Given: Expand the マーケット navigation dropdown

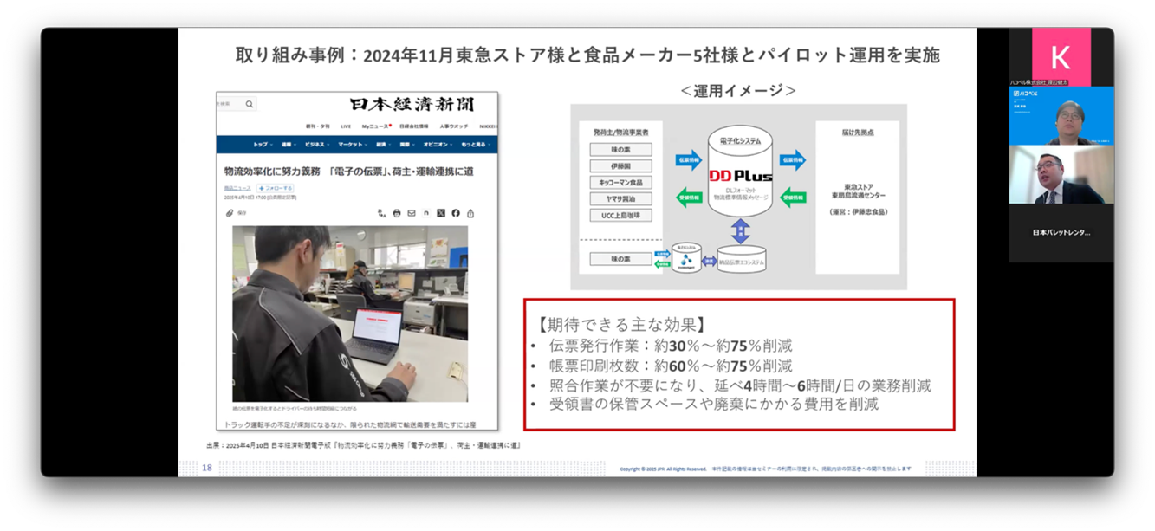Looking at the screenshot, I should point(353,145).
